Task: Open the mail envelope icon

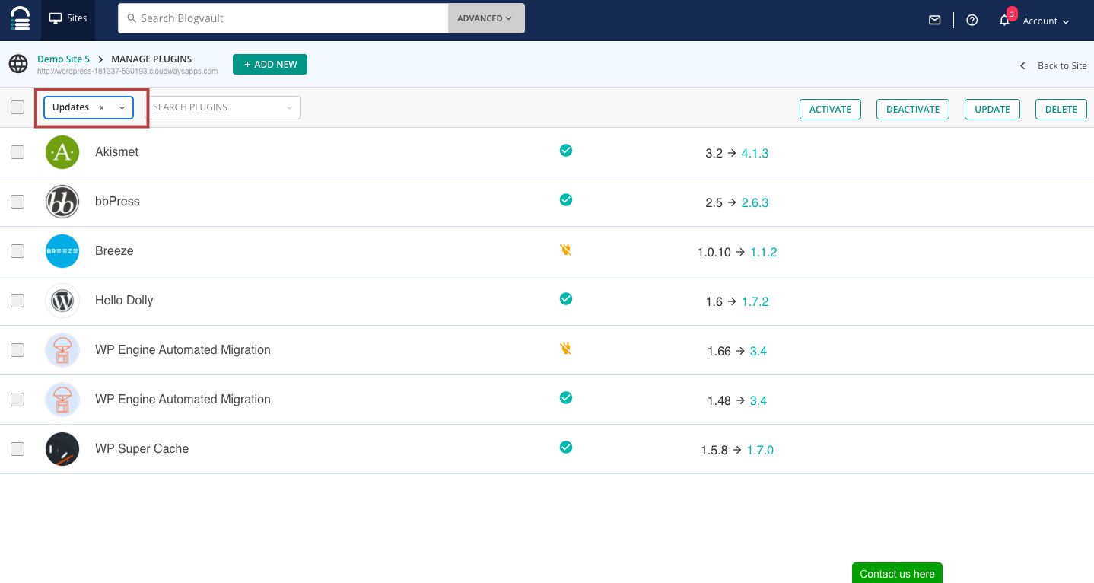Action: [x=935, y=21]
